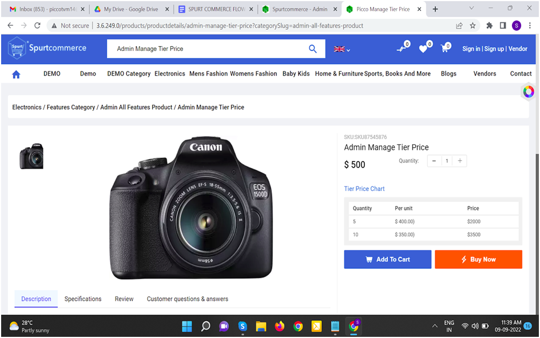The width and height of the screenshot is (540, 338).
Task: Open File Explorer from taskbar
Action: pyautogui.click(x=261, y=326)
